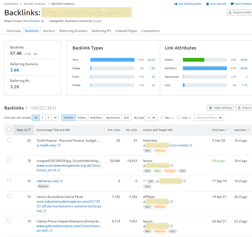Select 10 links per ref. domain
The width and height of the screenshot is (252, 237).
click(x=55, y=118)
